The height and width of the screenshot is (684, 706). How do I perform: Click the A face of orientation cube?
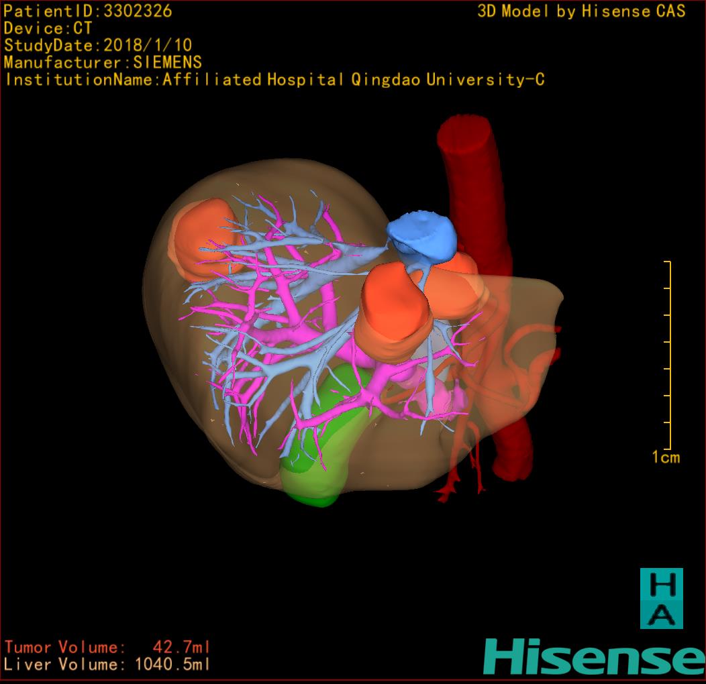pyautogui.click(x=661, y=614)
